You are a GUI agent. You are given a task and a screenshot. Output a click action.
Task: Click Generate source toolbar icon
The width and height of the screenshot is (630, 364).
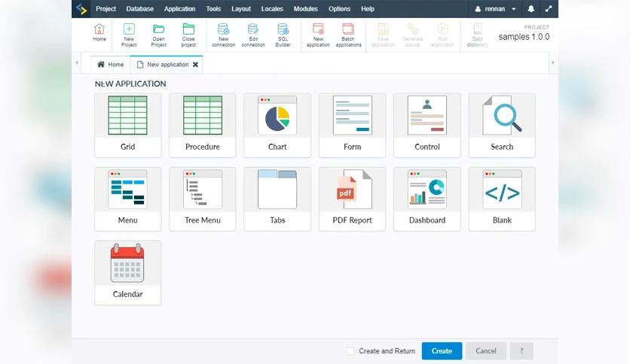point(413,35)
